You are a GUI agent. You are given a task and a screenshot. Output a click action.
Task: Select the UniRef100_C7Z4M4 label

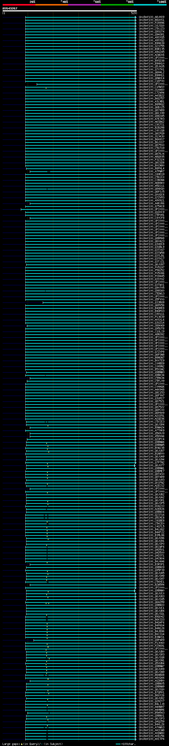click(151, 93)
